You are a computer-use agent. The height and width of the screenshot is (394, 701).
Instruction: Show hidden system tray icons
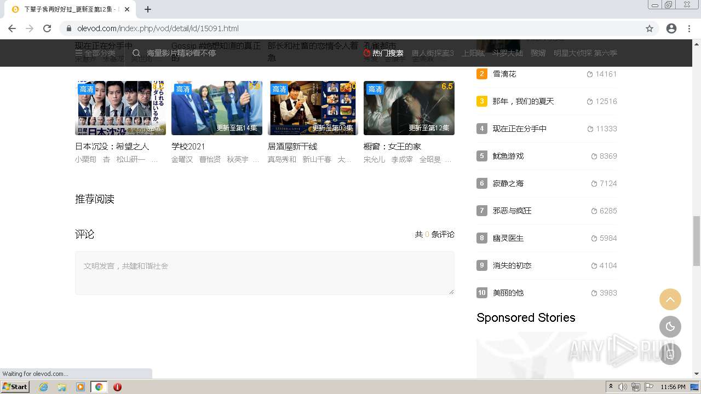611,387
